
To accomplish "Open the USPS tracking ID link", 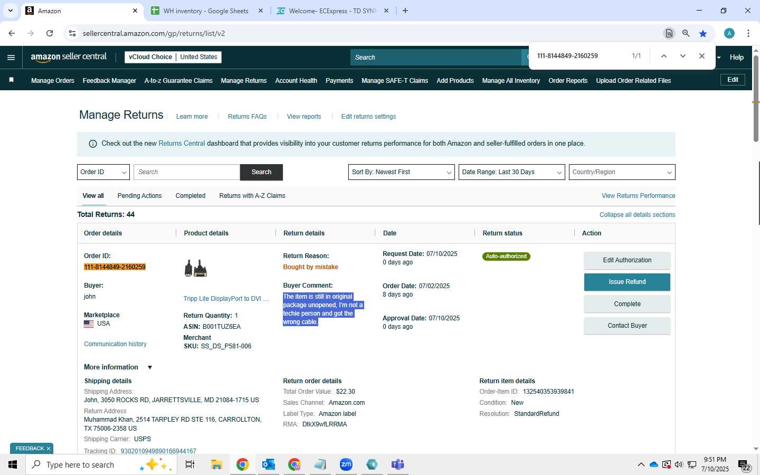I will point(158,451).
